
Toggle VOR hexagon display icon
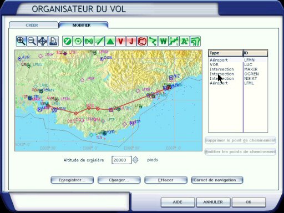(x=78, y=41)
